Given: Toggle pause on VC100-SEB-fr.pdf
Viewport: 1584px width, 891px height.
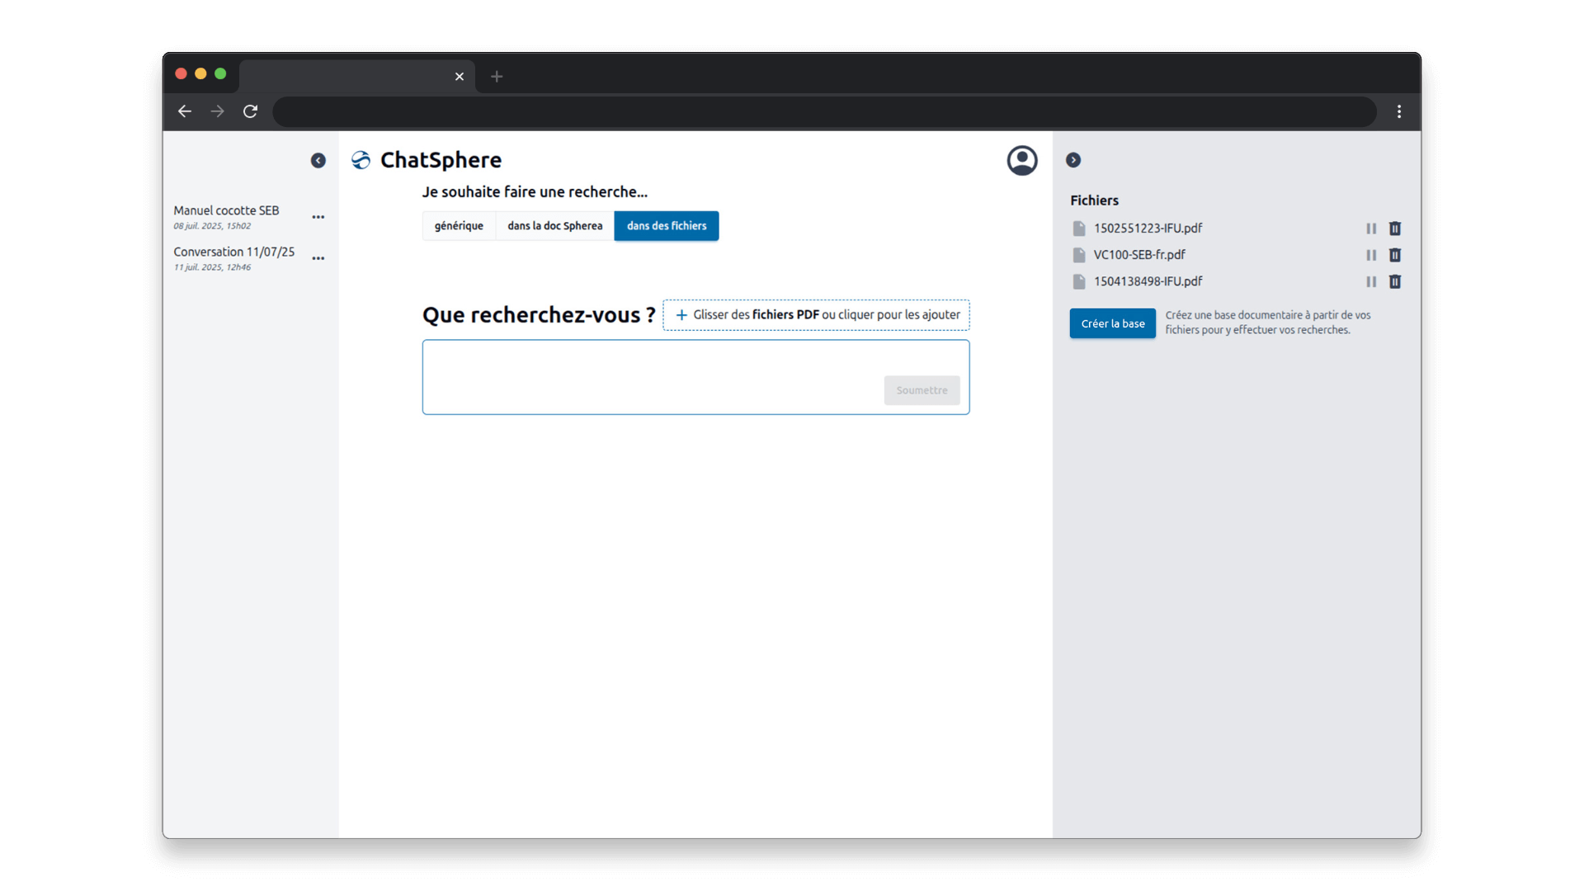Looking at the screenshot, I should [x=1370, y=255].
